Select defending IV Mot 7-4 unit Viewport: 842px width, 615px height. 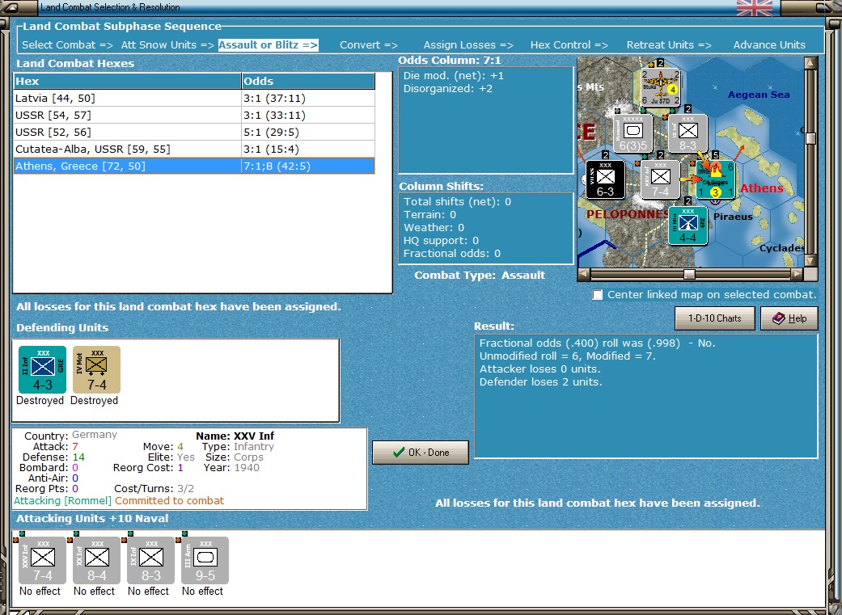(x=97, y=370)
